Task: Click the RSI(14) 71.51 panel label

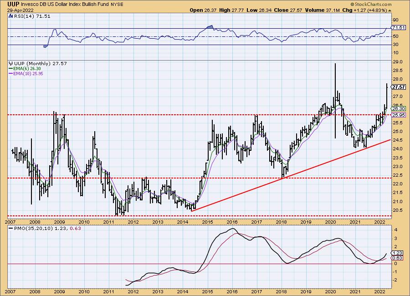Action: [x=31, y=16]
